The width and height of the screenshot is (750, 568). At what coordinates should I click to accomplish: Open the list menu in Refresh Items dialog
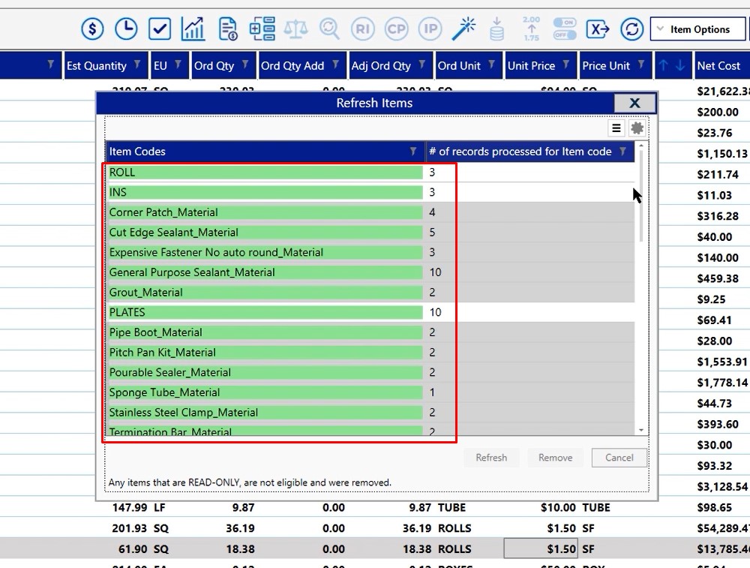tap(616, 128)
